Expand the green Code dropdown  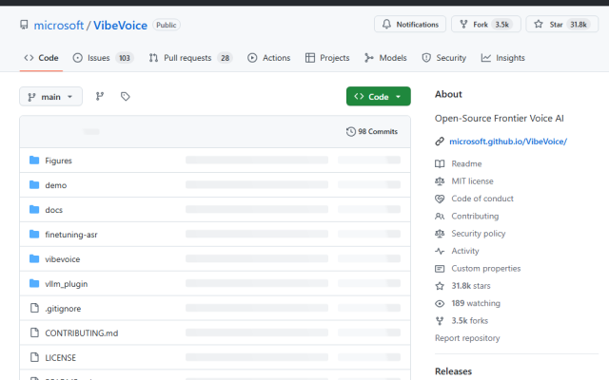tap(378, 96)
